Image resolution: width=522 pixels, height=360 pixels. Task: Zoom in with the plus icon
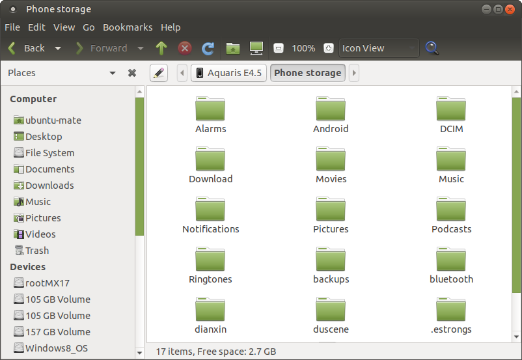point(328,48)
